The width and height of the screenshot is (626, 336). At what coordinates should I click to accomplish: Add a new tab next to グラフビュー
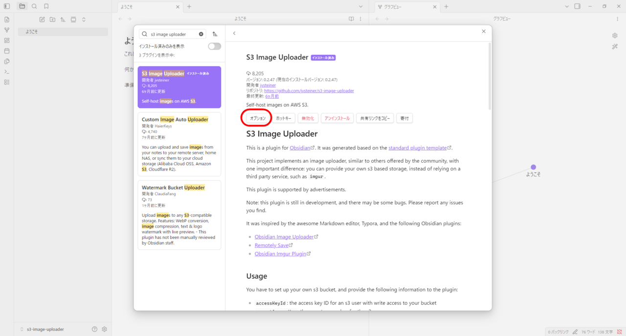coord(446,7)
